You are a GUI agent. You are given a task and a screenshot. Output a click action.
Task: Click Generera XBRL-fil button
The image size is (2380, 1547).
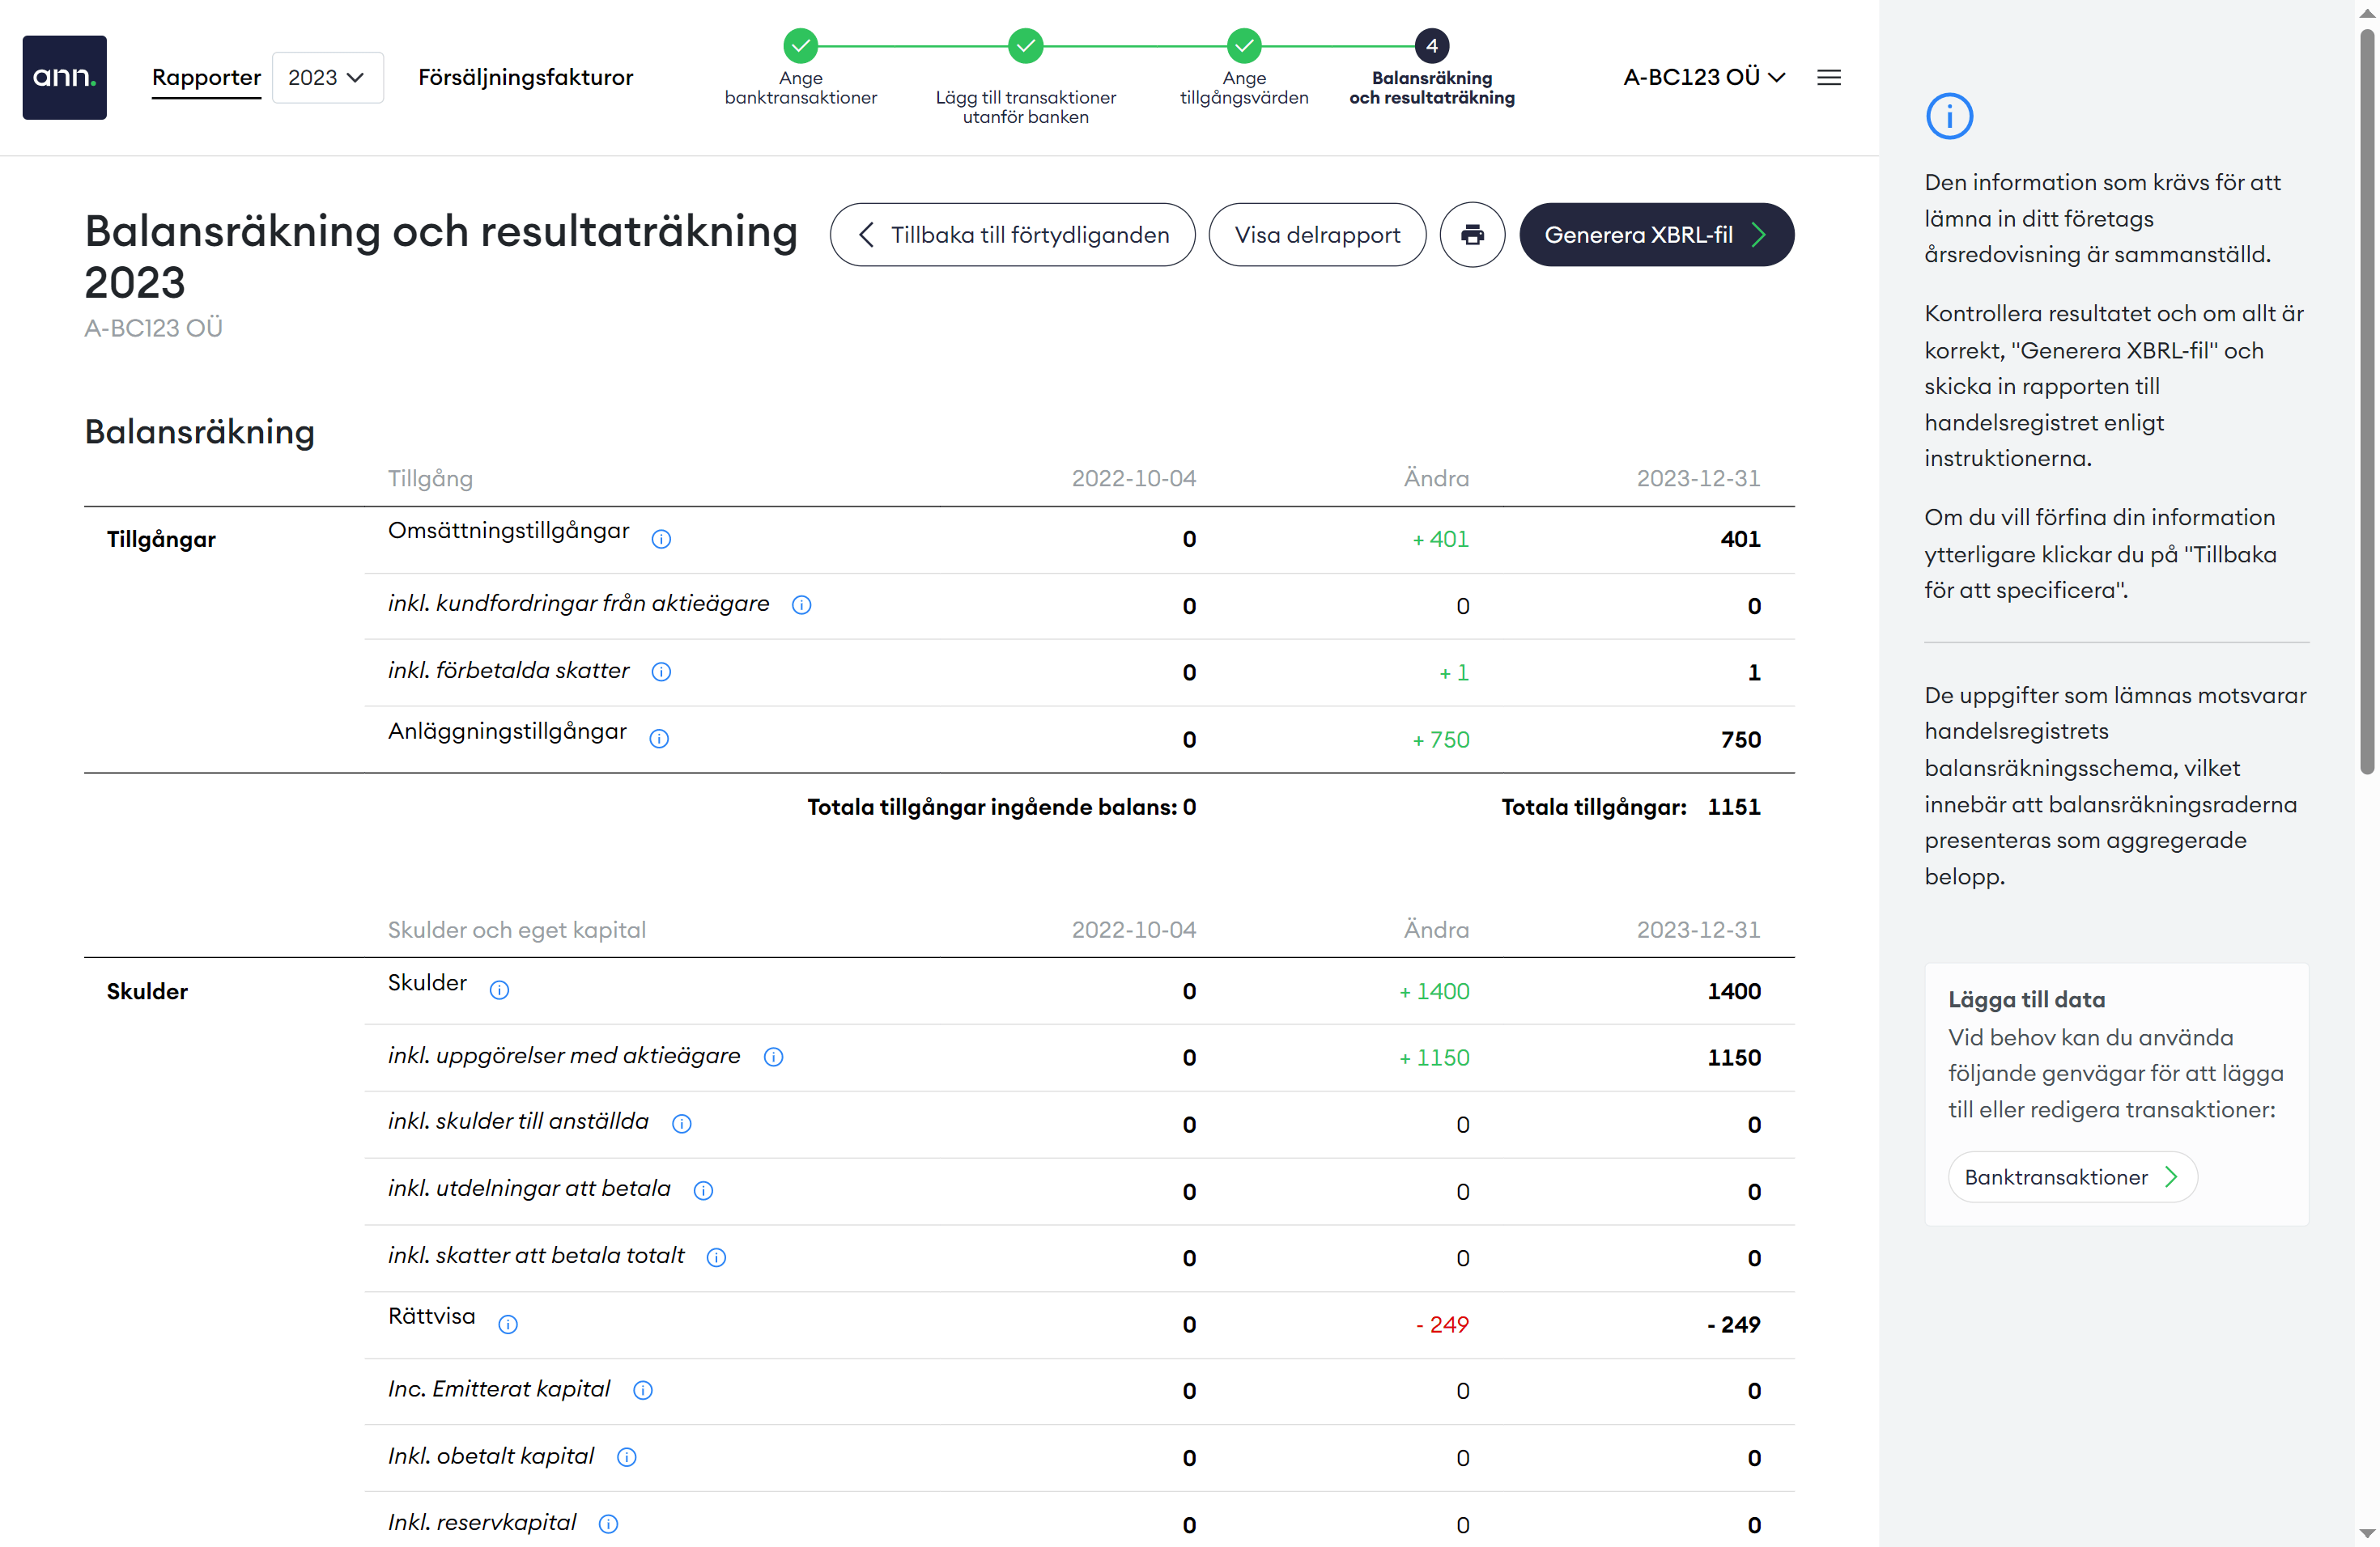click(x=1656, y=235)
